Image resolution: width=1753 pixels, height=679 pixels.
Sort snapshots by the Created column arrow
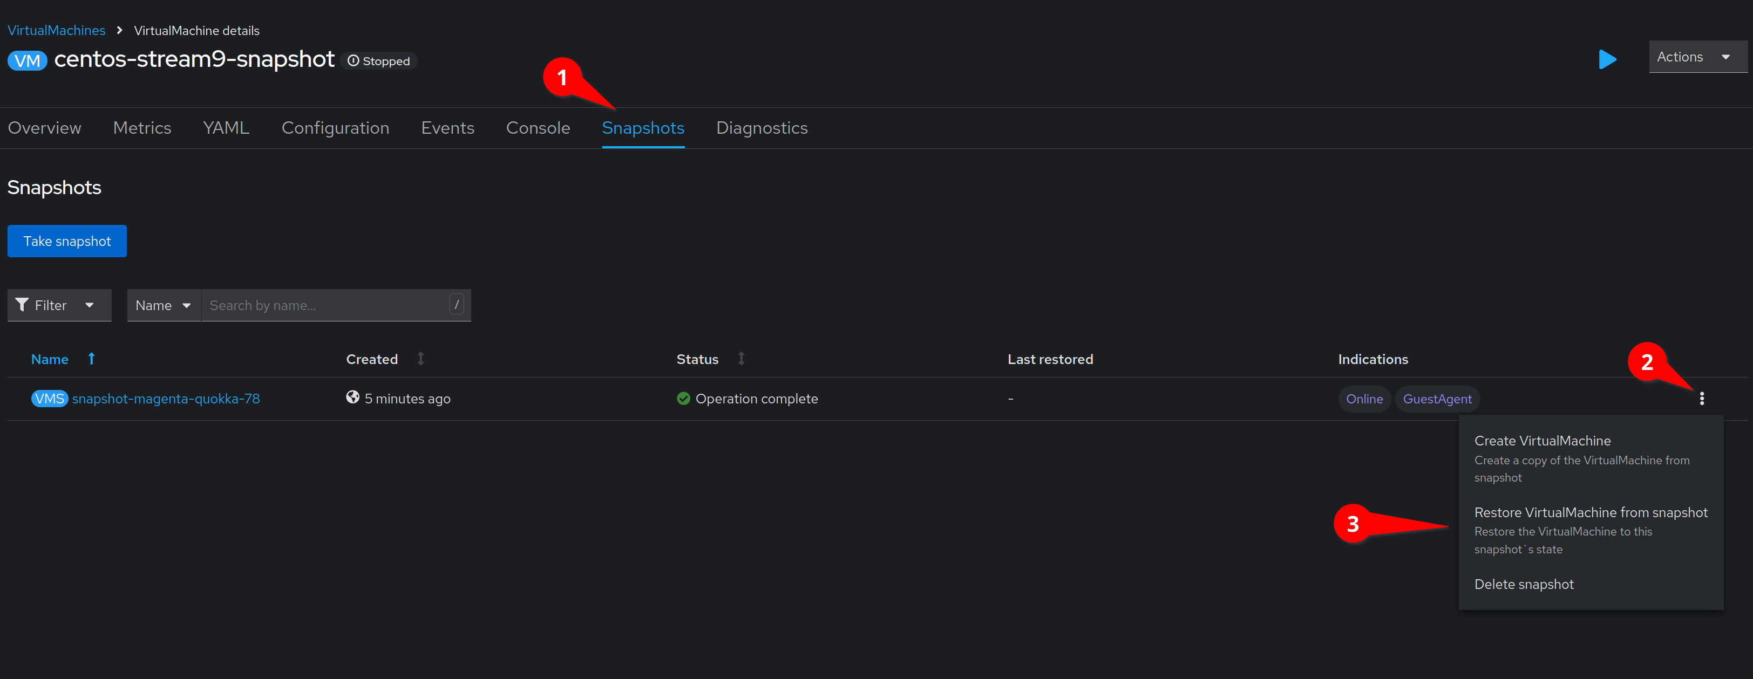[421, 358]
